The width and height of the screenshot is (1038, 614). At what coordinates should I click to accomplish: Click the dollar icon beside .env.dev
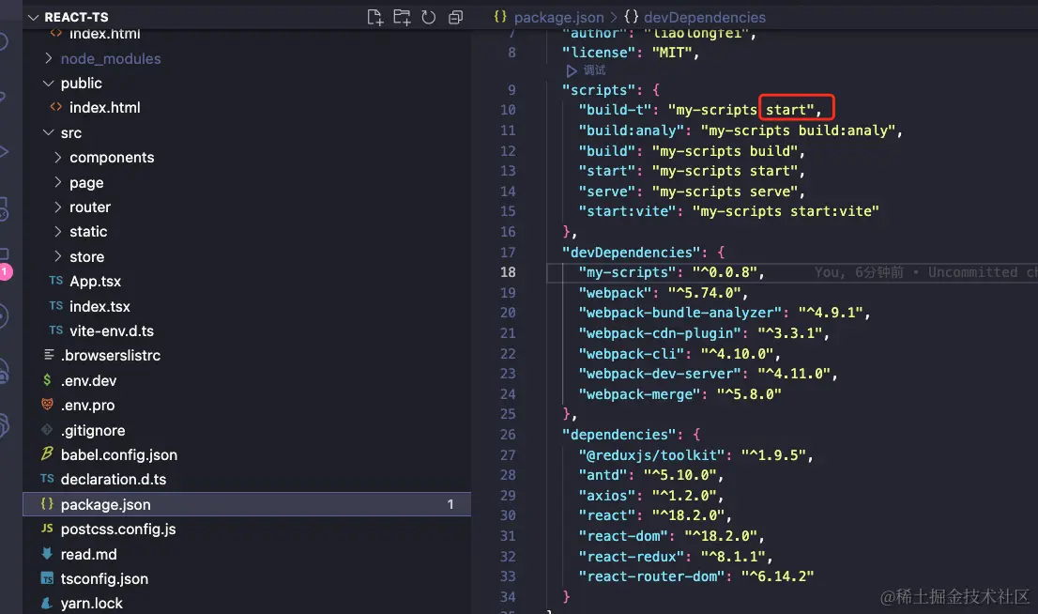coord(47,379)
